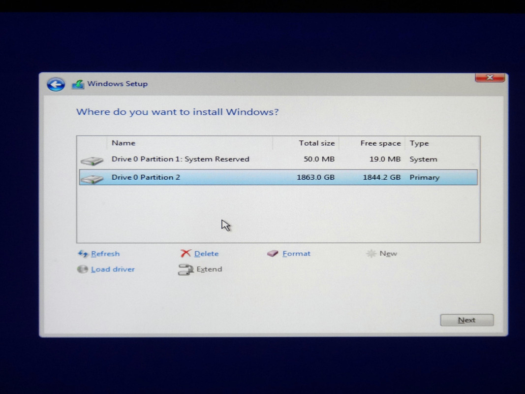This screenshot has height=394, width=525.
Task: Proceed with the Next button
Action: coord(467,320)
